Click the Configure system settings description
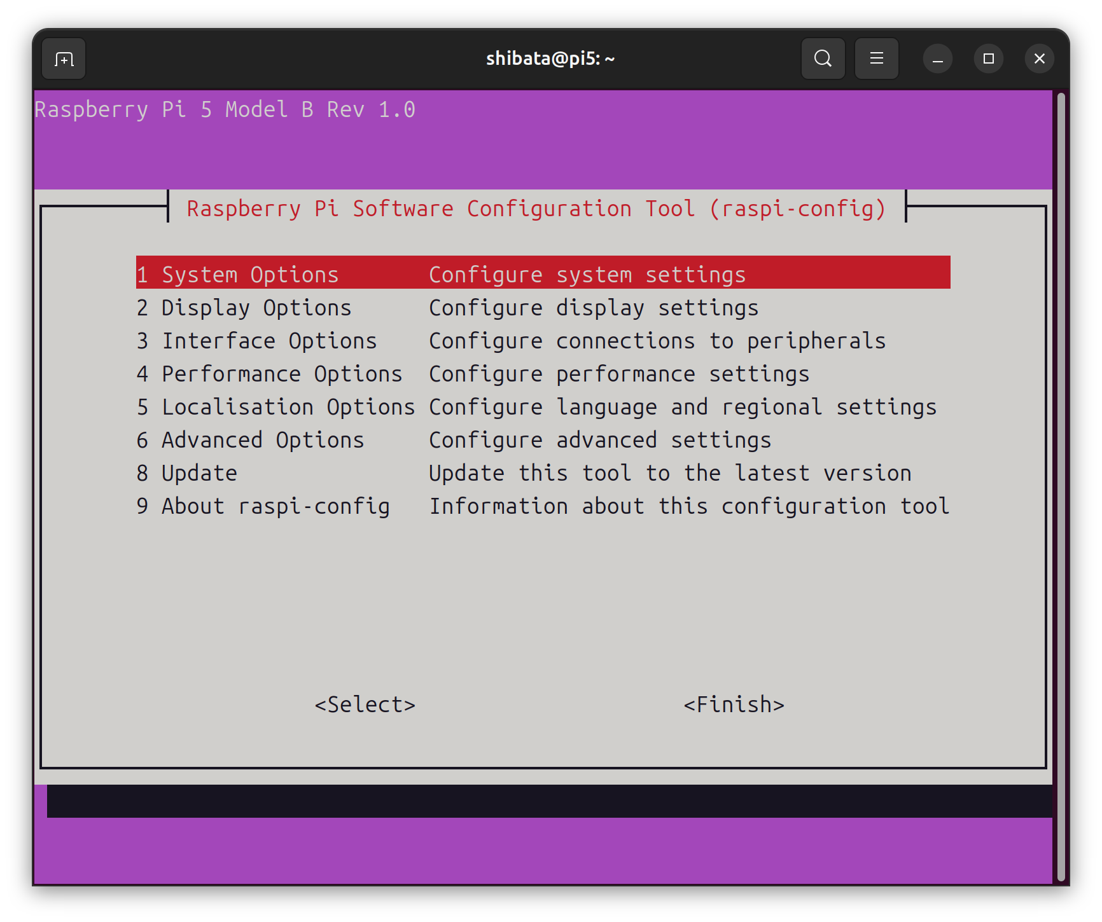This screenshot has width=1102, height=922. coord(587,274)
